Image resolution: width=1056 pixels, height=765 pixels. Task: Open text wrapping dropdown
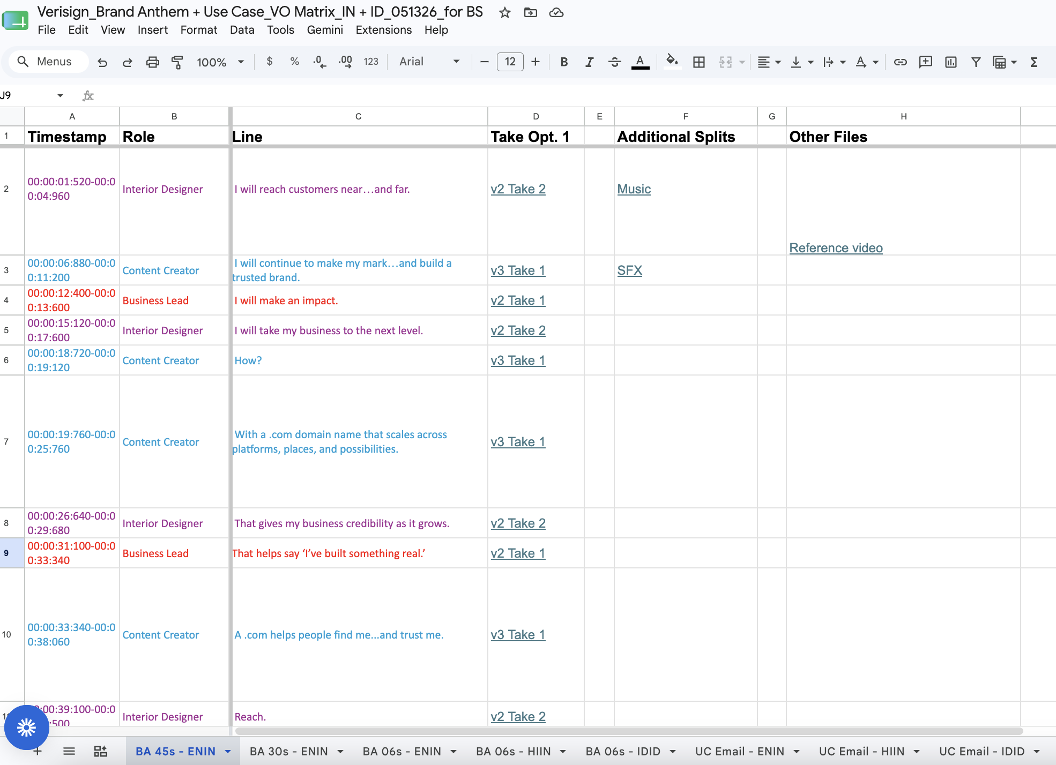click(x=834, y=62)
